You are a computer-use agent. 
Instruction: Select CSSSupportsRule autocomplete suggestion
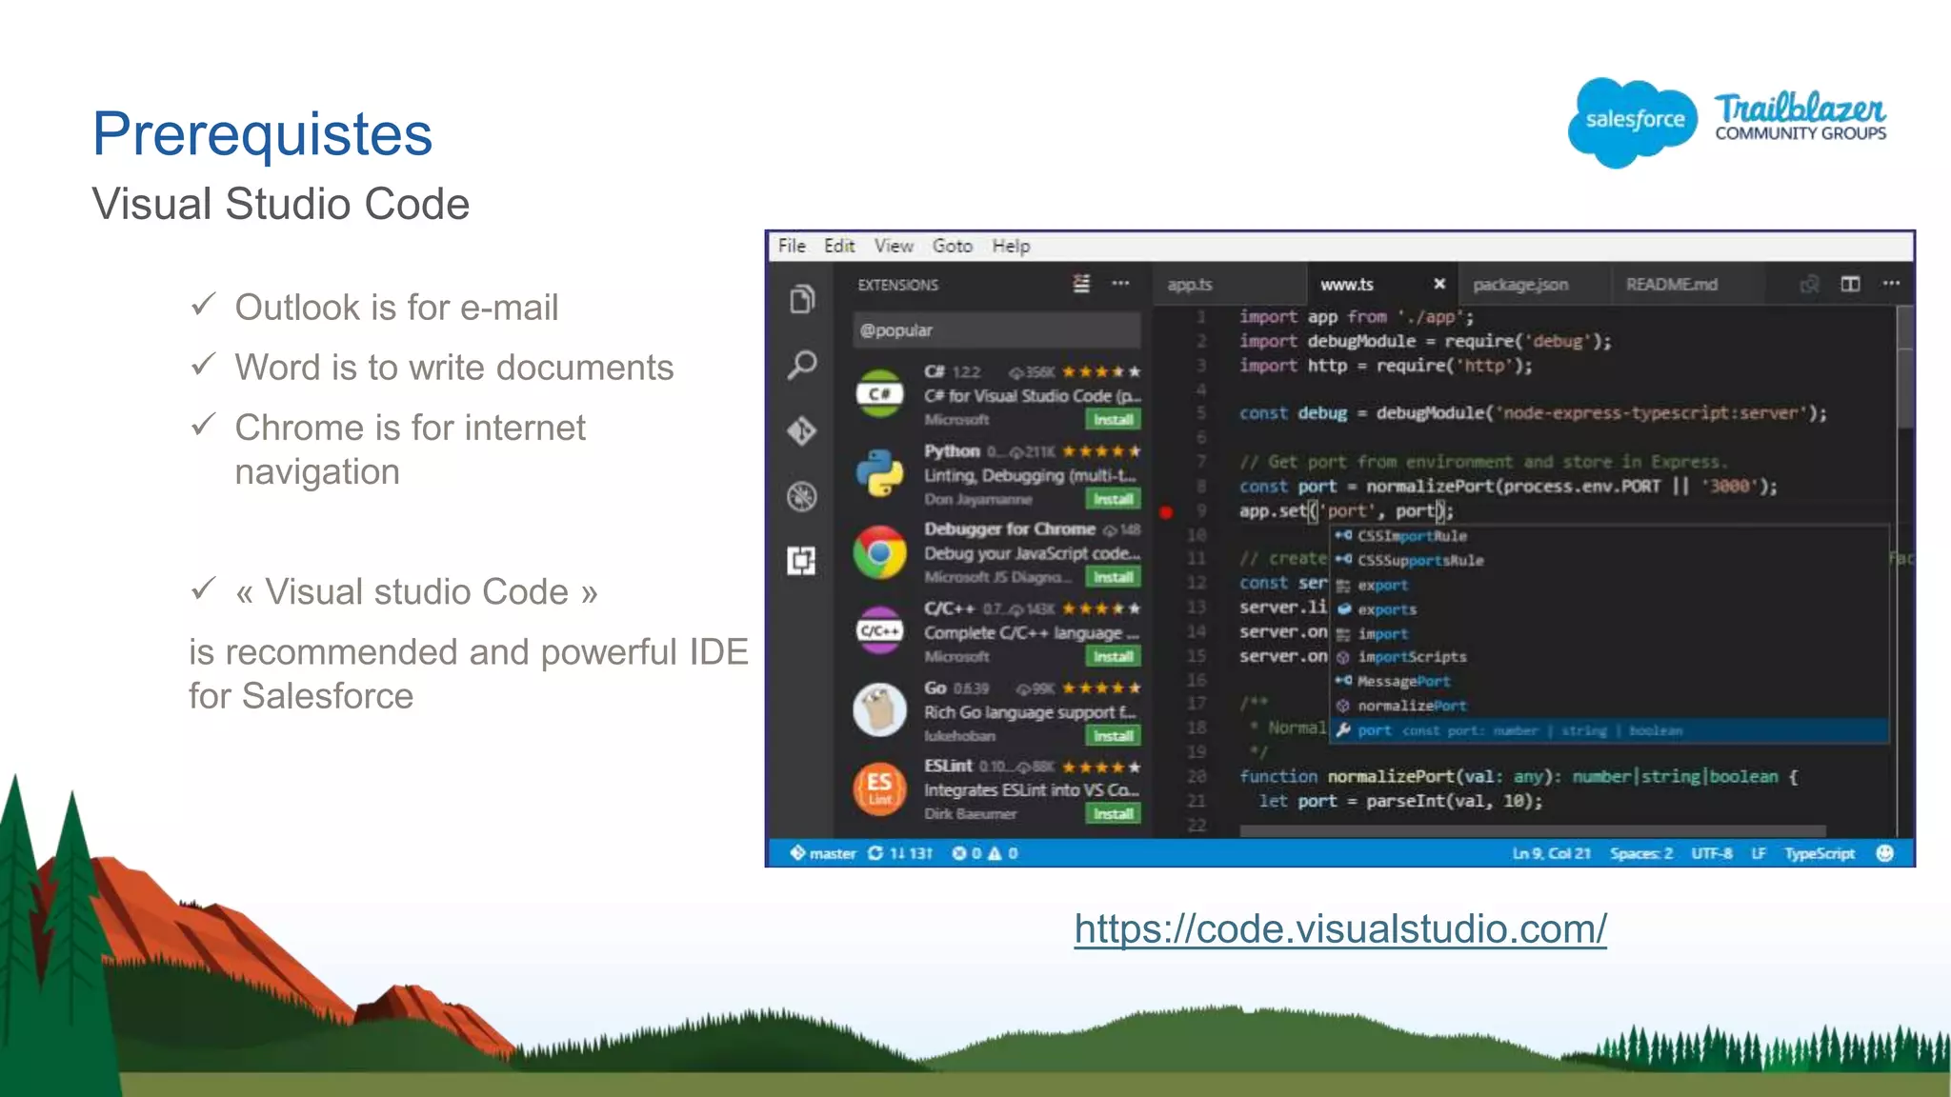(x=1609, y=560)
